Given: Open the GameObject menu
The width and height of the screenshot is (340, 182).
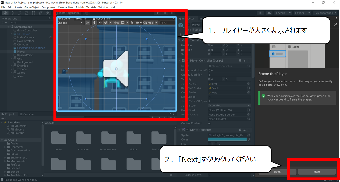Looking at the screenshot, I should tap(32, 7).
